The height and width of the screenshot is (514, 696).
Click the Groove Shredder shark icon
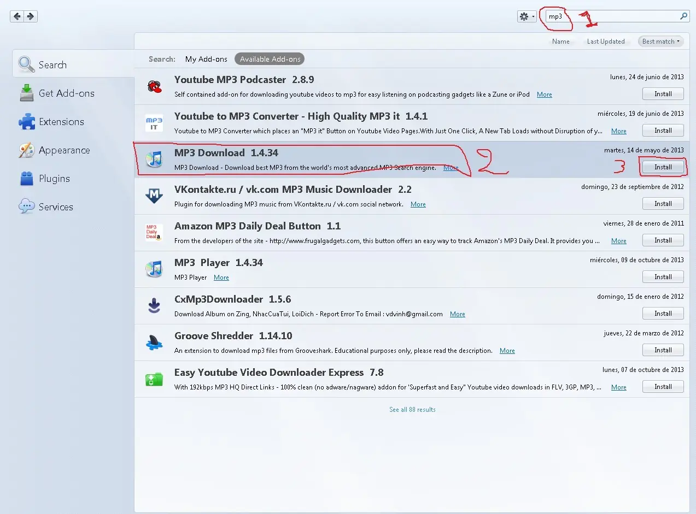154,342
